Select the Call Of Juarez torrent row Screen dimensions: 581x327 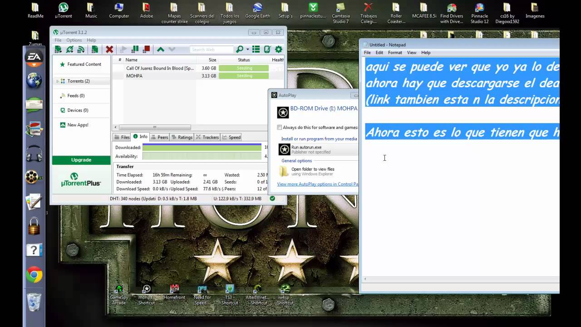coord(198,68)
